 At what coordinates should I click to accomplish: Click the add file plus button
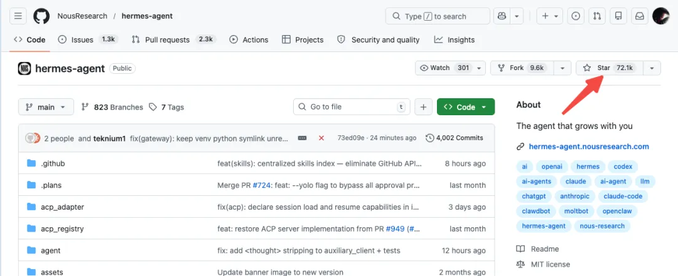423,107
